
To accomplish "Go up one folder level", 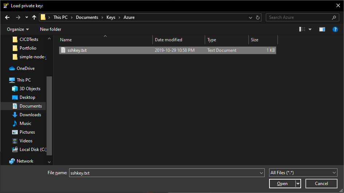I will pyautogui.click(x=34, y=17).
